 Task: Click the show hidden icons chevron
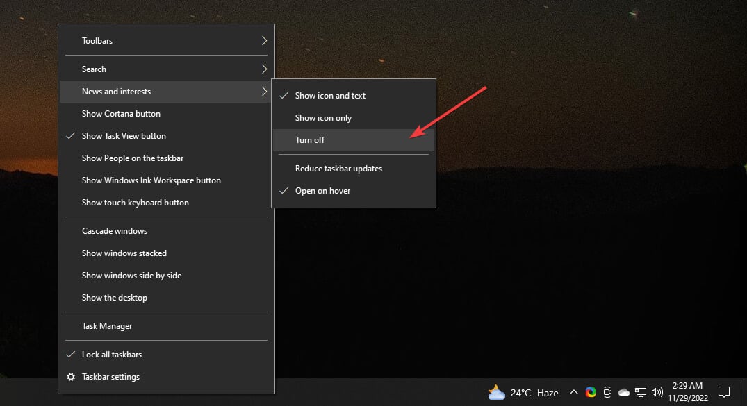point(574,392)
